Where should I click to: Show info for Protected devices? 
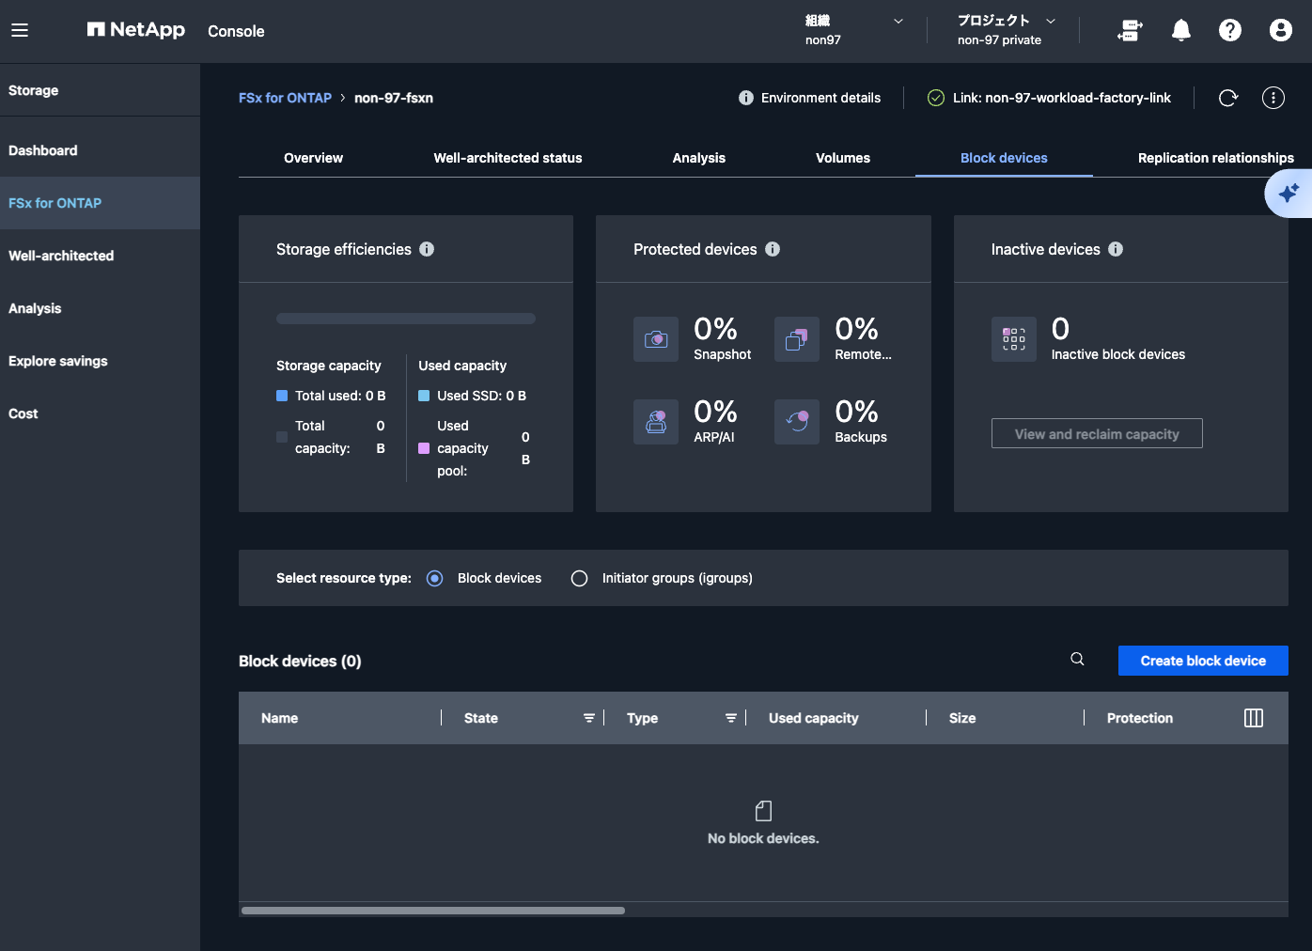(773, 249)
